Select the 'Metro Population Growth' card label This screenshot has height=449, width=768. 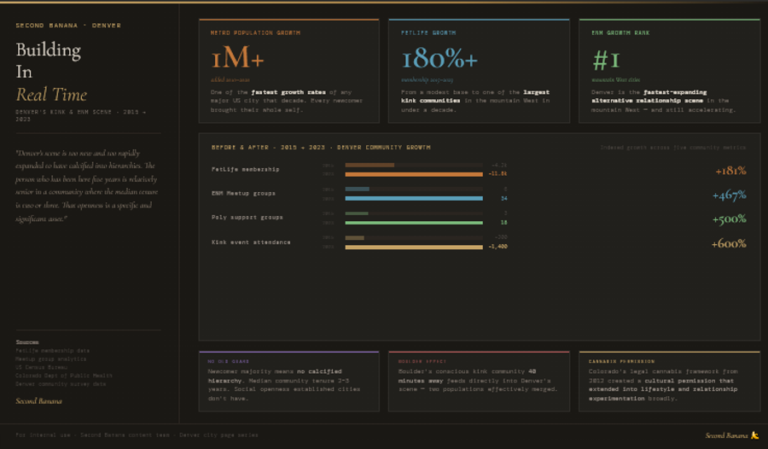[x=255, y=32]
